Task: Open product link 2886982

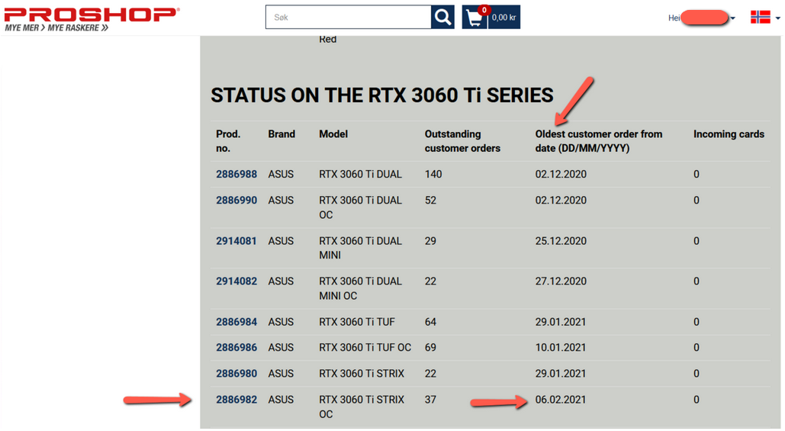Action: 236,400
